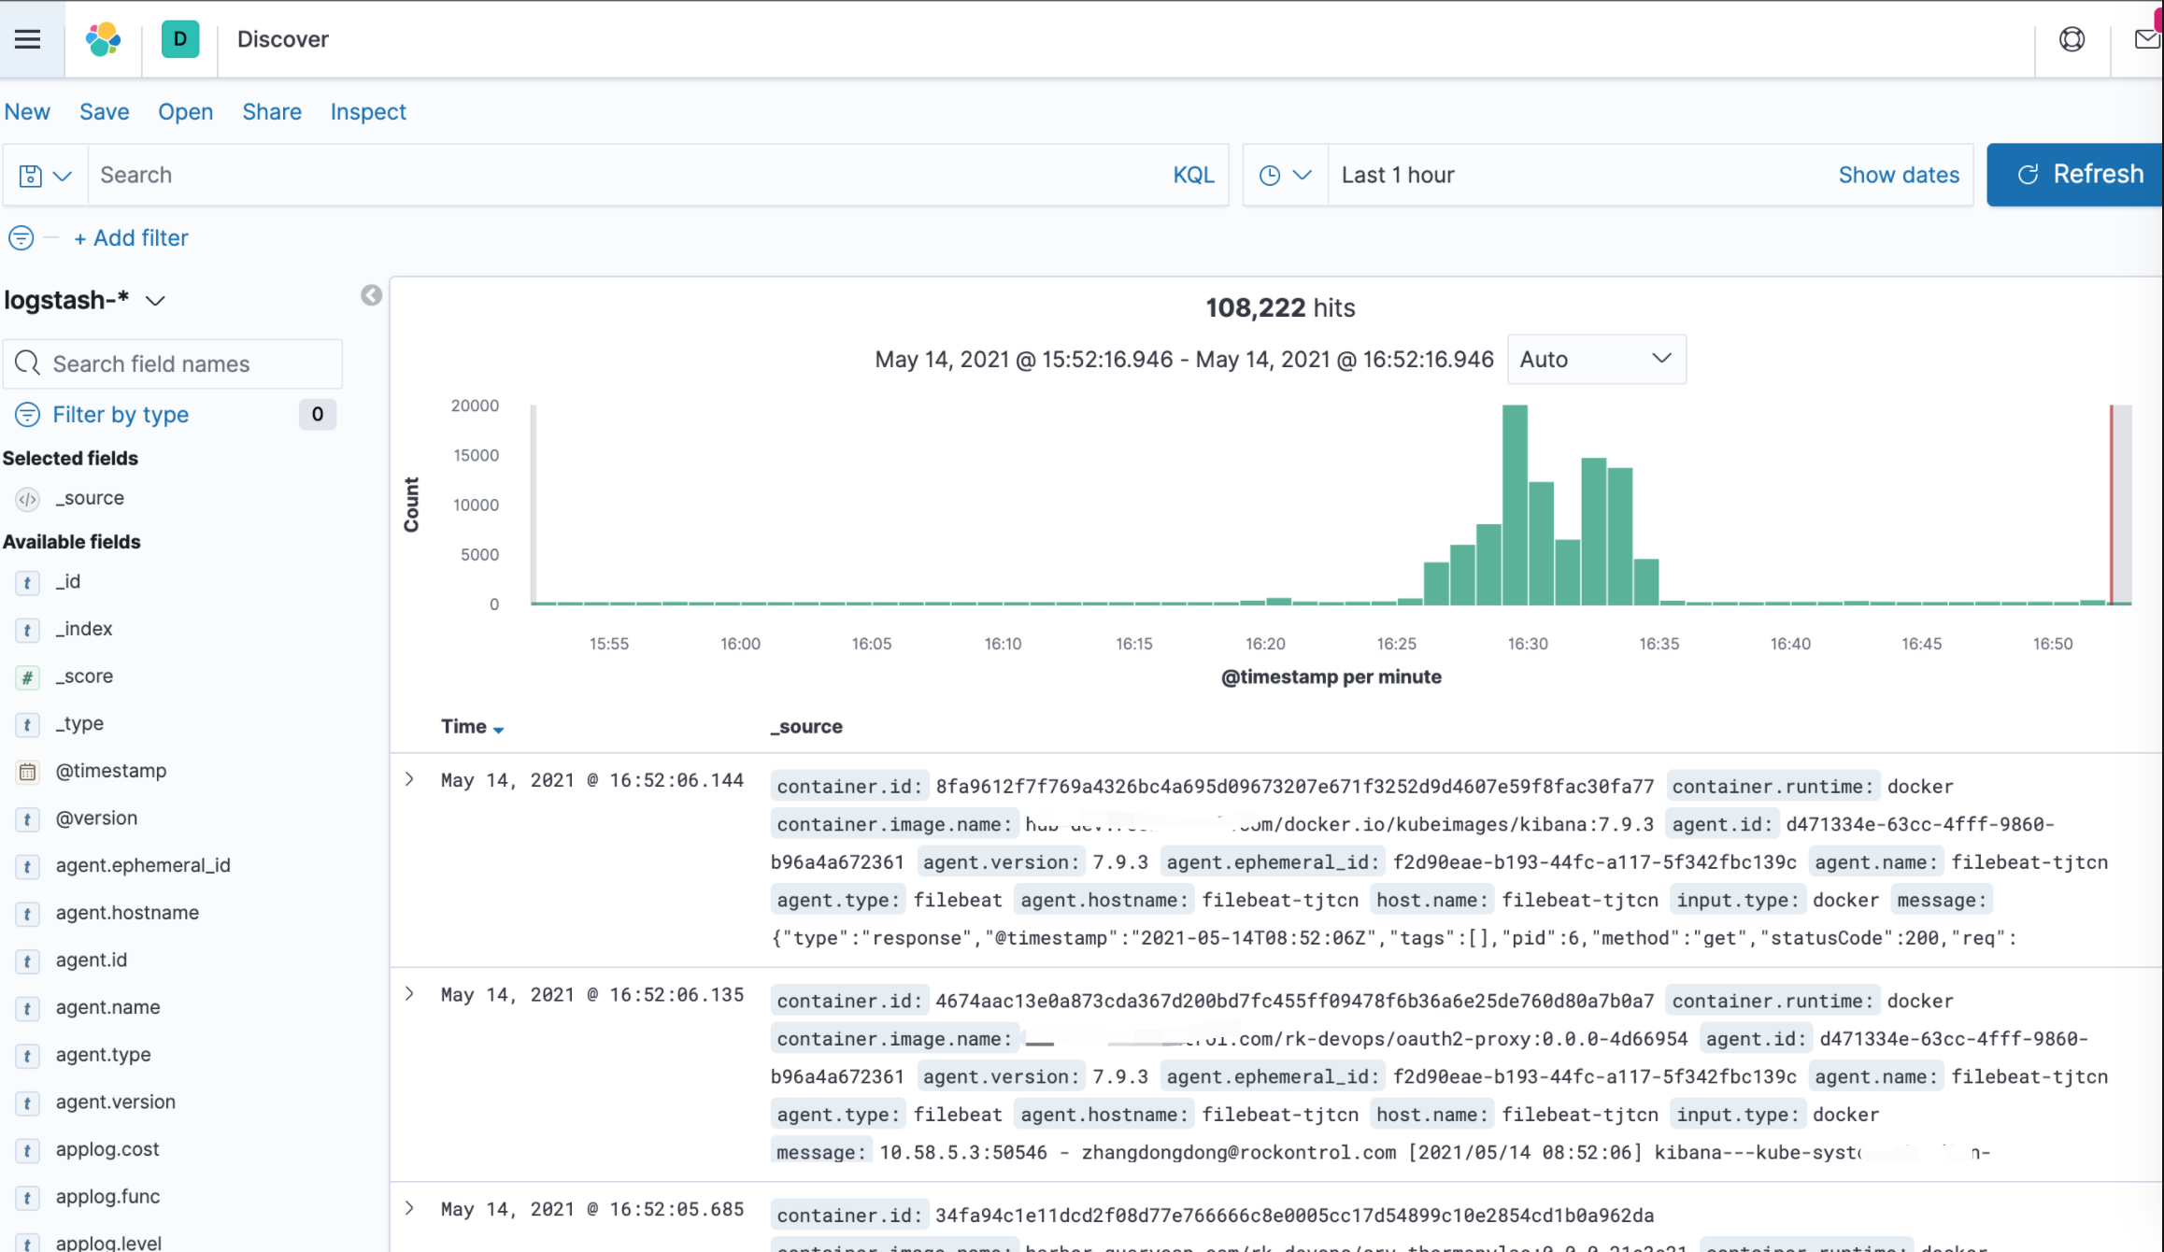Click the filter options circle icon
The width and height of the screenshot is (2164, 1252).
pyautogui.click(x=21, y=238)
